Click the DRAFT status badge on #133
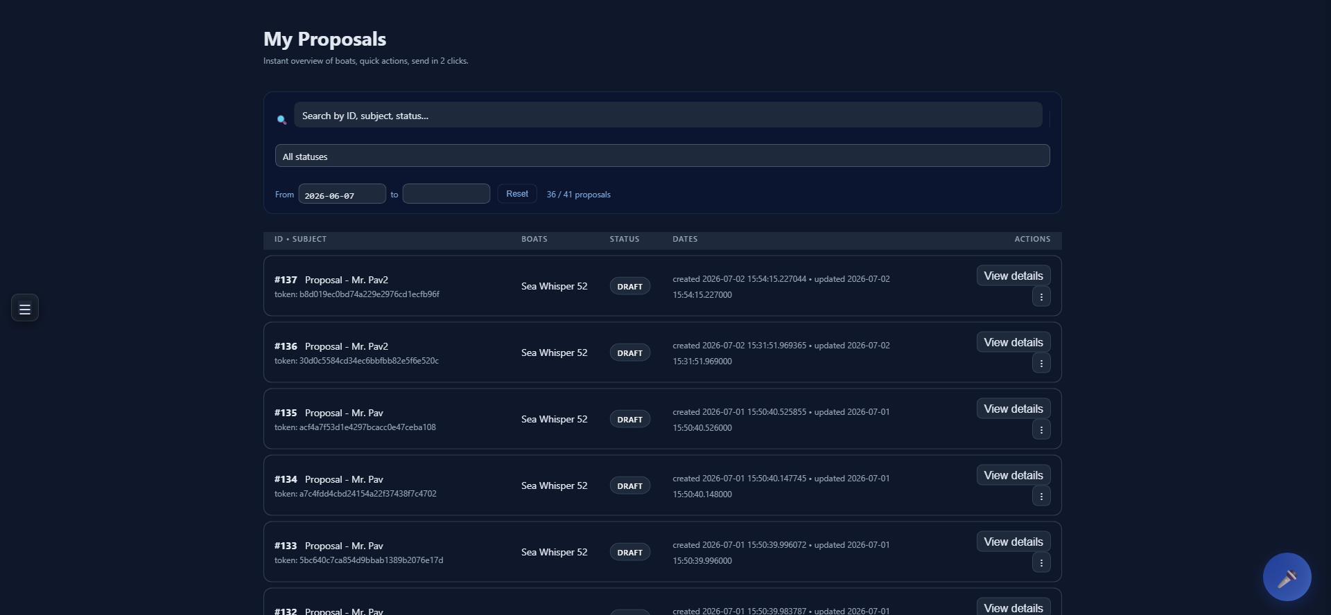Image resolution: width=1331 pixels, height=615 pixels. (x=629, y=552)
